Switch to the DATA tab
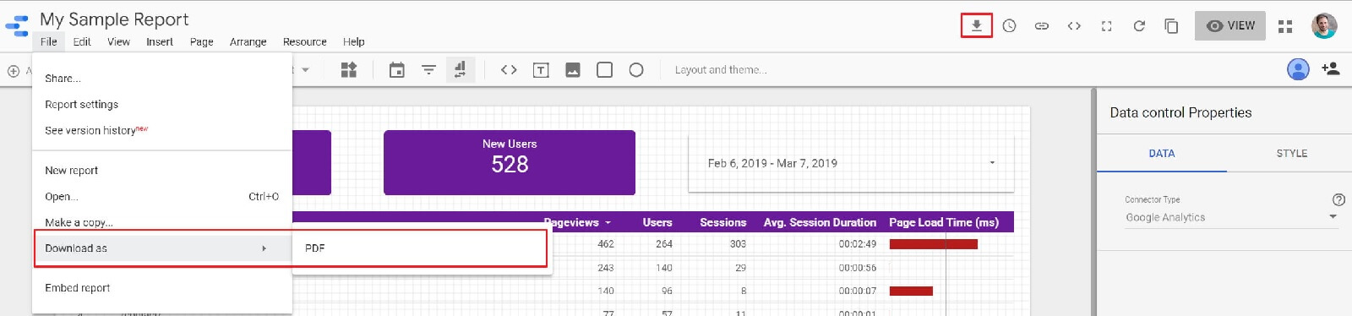The width and height of the screenshot is (1352, 316). [1162, 154]
